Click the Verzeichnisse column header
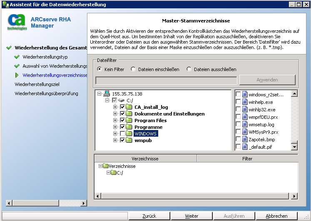Viewport: 311px width, 221px height. 145,159
